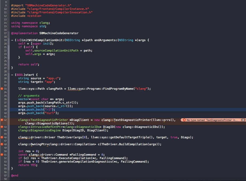This screenshot has height=181, width=246.
Task: Click the red error badge at line 48
Action: coord(2,144)
